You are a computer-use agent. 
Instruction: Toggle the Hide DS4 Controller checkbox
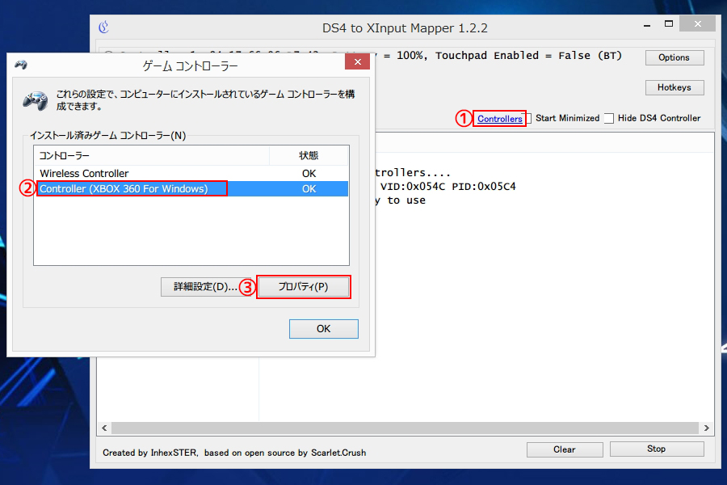point(609,118)
